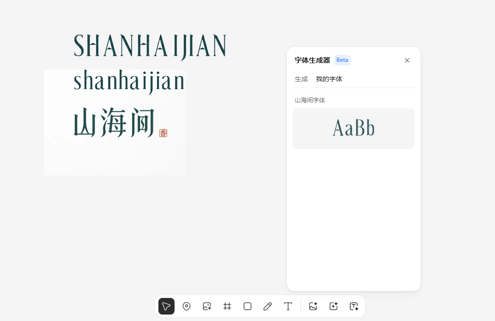Pick the pencil drawing tool

point(268,306)
